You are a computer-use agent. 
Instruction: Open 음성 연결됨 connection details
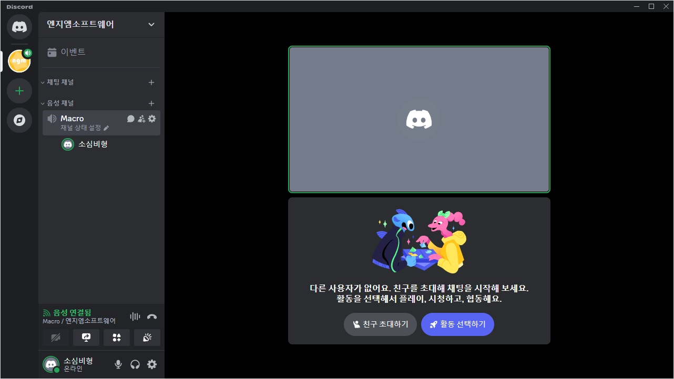pyautogui.click(x=67, y=312)
